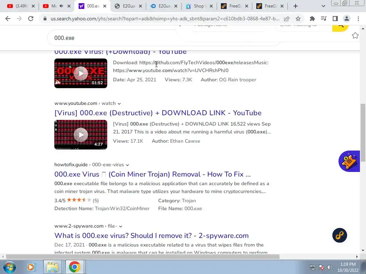Click the 1:19 PM clock in tray
This screenshot has height=274, width=366.
[348, 264]
